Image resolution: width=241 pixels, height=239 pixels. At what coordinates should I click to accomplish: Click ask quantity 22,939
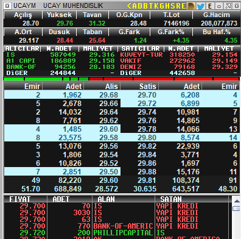pyautogui.click(x=188, y=146)
